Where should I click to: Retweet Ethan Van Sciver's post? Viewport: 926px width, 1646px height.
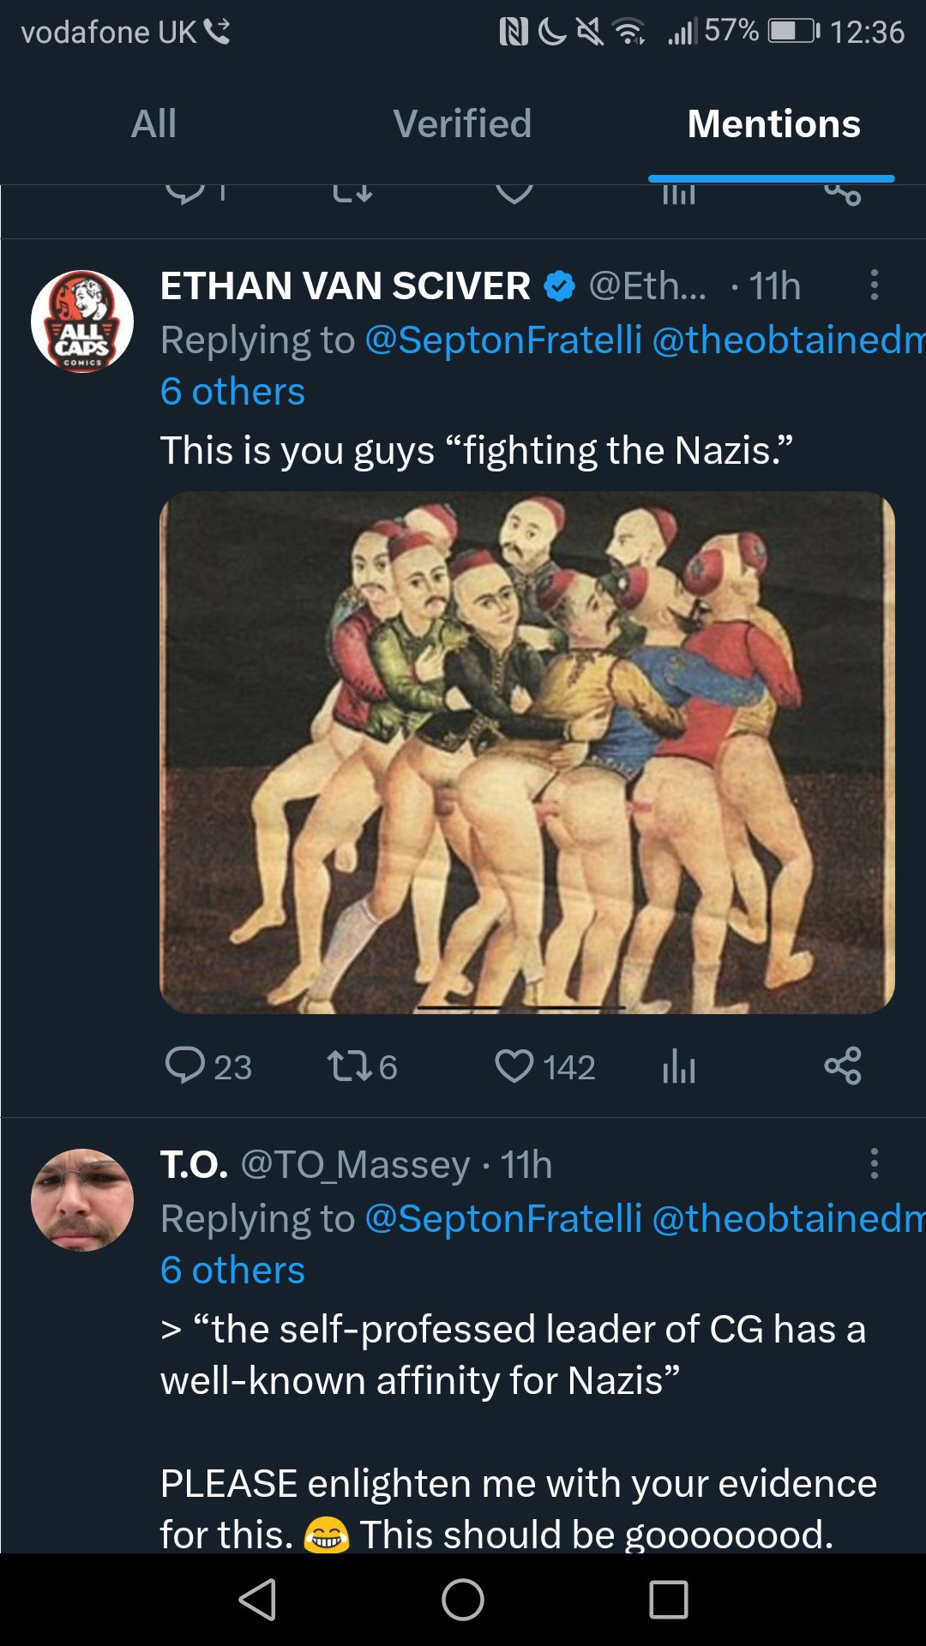pos(350,1066)
